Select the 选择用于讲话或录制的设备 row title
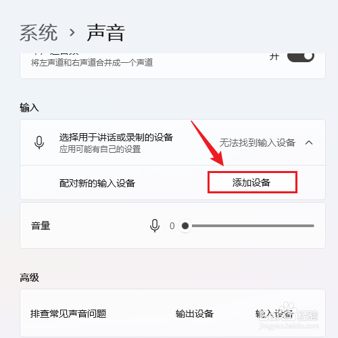 coord(116,137)
